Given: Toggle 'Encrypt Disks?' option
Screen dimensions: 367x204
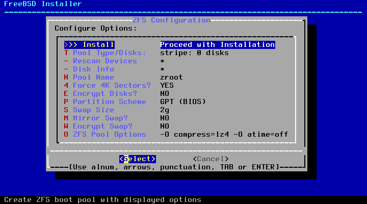Looking at the screenshot, I should pos(105,93).
